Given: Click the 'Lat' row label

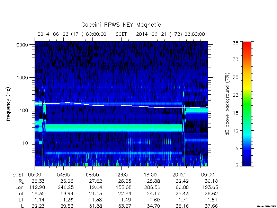Looking at the screenshot, I should coord(20,193).
